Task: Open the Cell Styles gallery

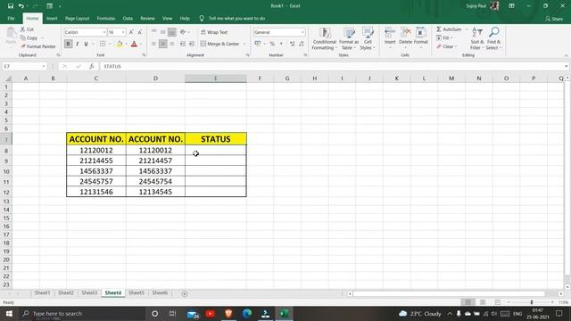Action: pyautogui.click(x=368, y=38)
